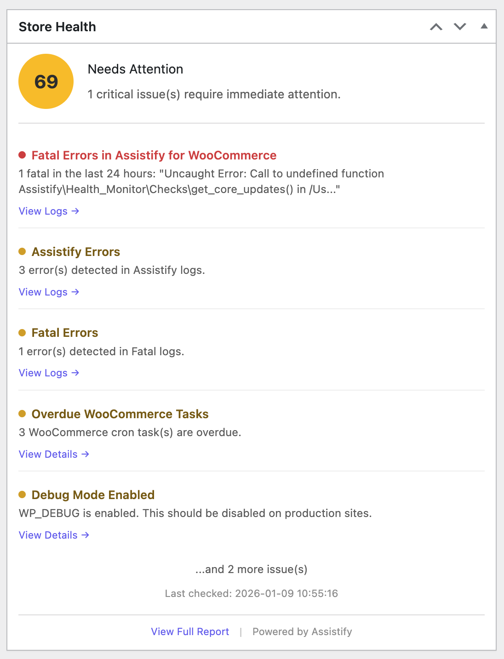
Task: Click the yellow 69 health score badge
Action: coord(46,81)
